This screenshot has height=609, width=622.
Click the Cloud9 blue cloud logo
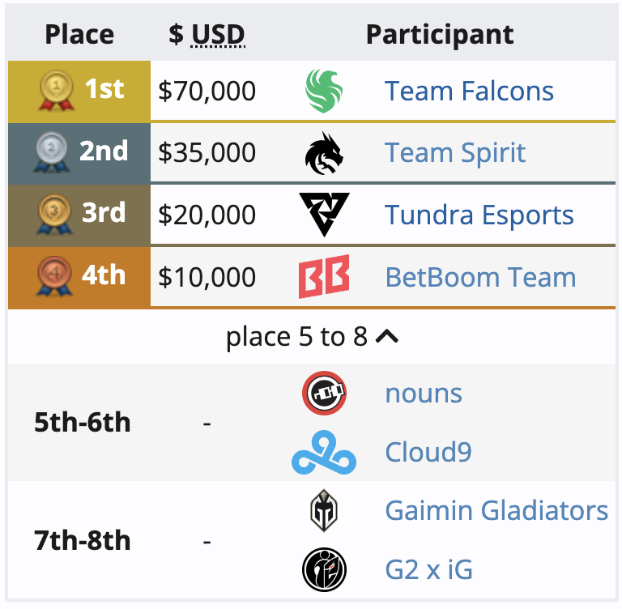324,452
